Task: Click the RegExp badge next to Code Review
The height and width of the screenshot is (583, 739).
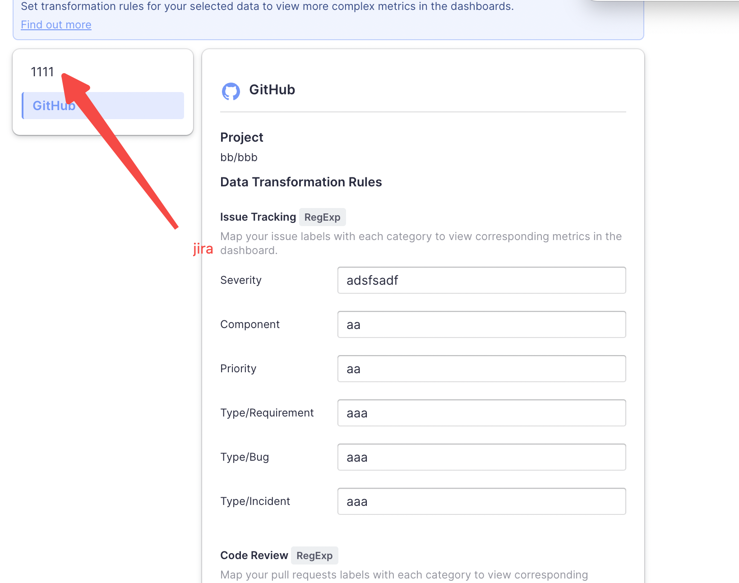Action: point(314,555)
